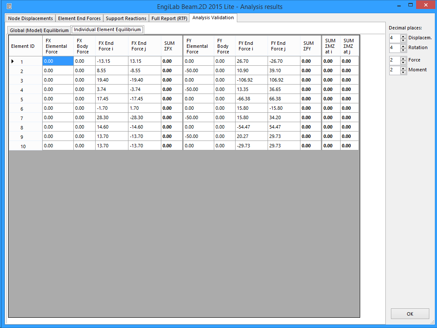Increase Force decimal places with up arrow
Viewport: 437px width, 328px height.
403,58
